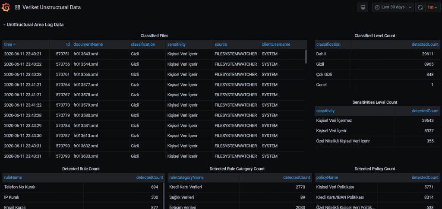The height and width of the screenshot is (209, 442).
Task: Sort by ruleName column header
Action: pyautogui.click(x=13, y=177)
